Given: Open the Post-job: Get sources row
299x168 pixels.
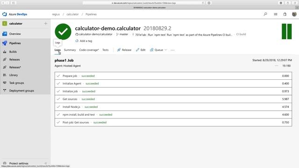Looking at the screenshot, I should (x=173, y=122).
